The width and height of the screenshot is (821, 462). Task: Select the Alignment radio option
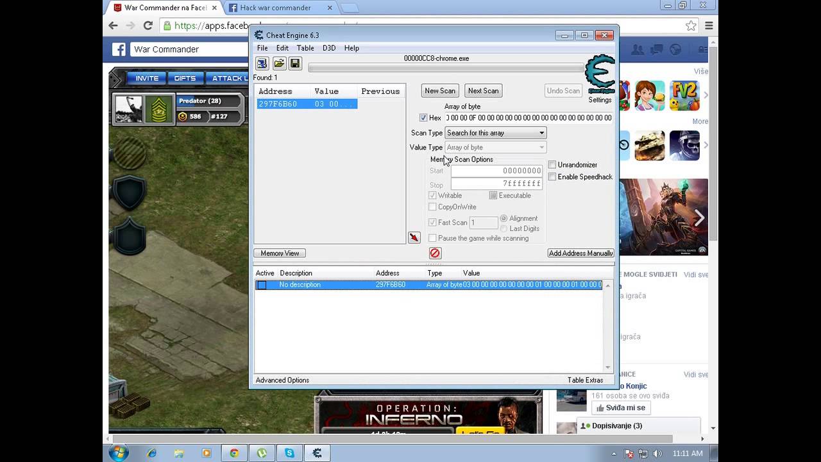pyautogui.click(x=503, y=218)
